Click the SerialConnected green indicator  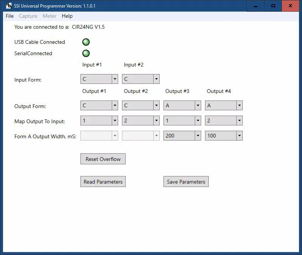tap(86, 53)
